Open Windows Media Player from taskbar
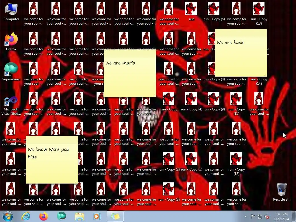Screen dimensions: 296x222 pyautogui.click(x=97, y=216)
